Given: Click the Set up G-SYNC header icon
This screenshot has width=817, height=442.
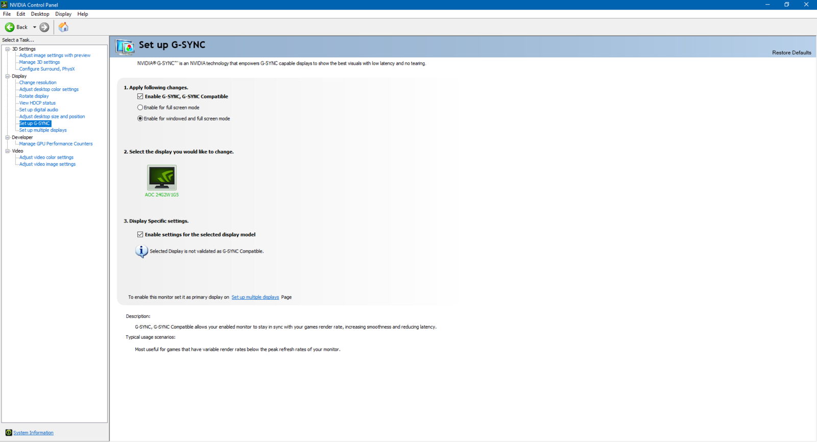Looking at the screenshot, I should click(125, 46).
